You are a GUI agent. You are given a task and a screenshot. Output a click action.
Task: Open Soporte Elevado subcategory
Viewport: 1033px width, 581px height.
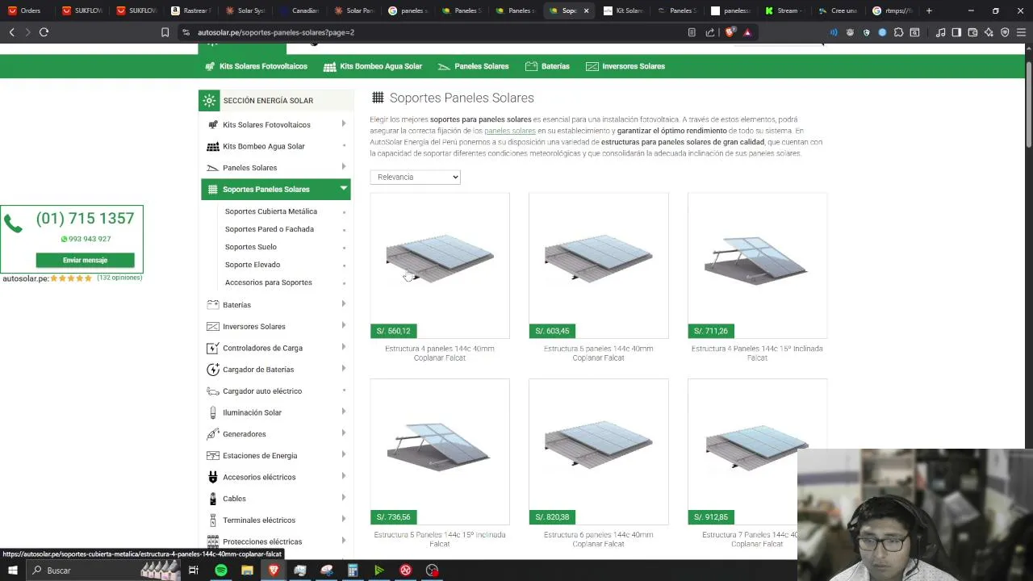[x=253, y=265]
